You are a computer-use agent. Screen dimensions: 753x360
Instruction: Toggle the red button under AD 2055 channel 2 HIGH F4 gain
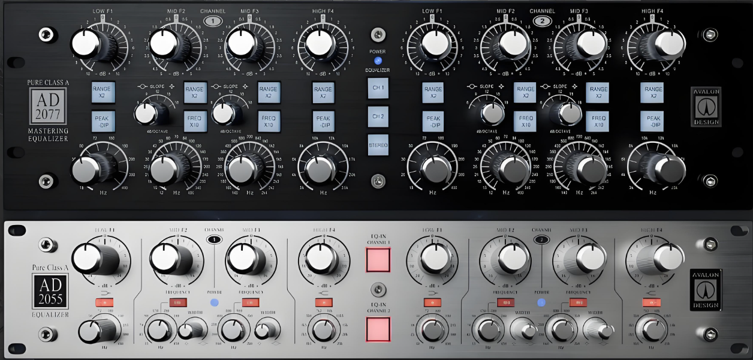[651, 302]
